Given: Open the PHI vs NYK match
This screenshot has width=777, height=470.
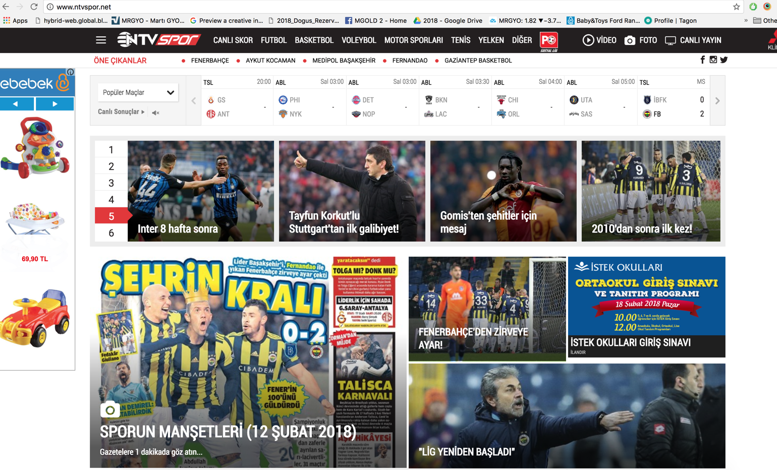Looking at the screenshot, I should click(309, 100).
